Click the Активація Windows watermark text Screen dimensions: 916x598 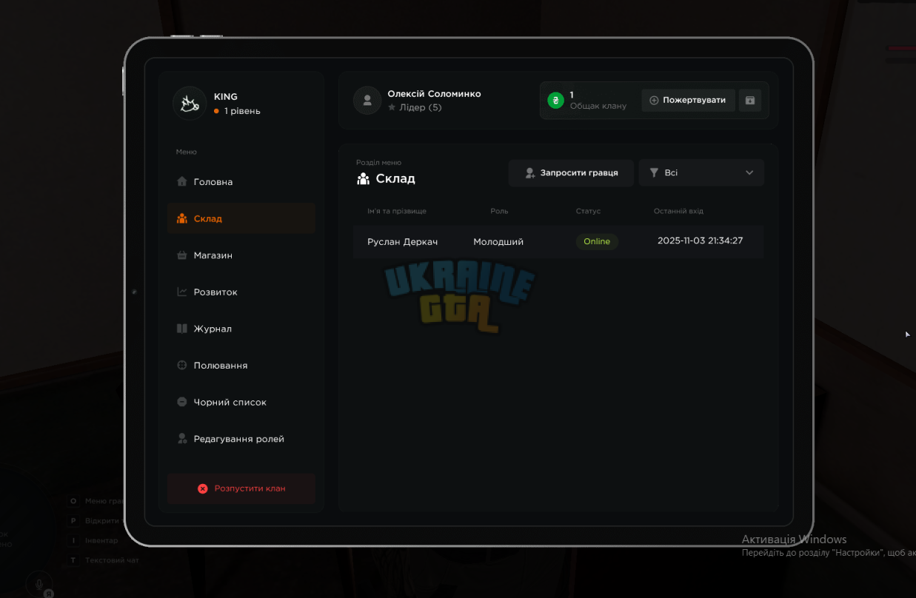tap(794, 539)
